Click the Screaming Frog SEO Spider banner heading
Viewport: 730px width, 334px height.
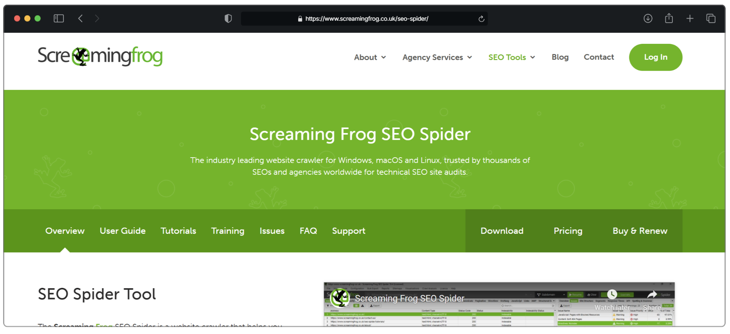coord(360,134)
